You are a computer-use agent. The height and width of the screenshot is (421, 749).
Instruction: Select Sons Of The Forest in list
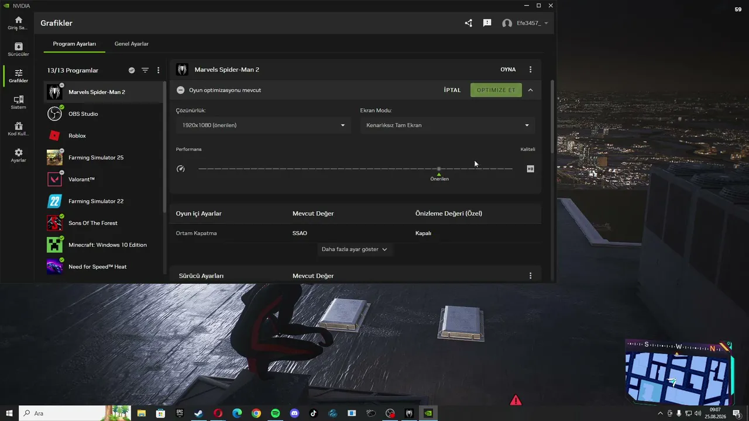(104, 223)
